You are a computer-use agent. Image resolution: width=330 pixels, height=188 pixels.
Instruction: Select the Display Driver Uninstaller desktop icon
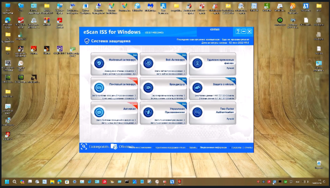(8, 66)
